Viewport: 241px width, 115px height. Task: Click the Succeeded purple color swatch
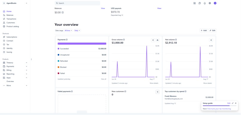59,49
